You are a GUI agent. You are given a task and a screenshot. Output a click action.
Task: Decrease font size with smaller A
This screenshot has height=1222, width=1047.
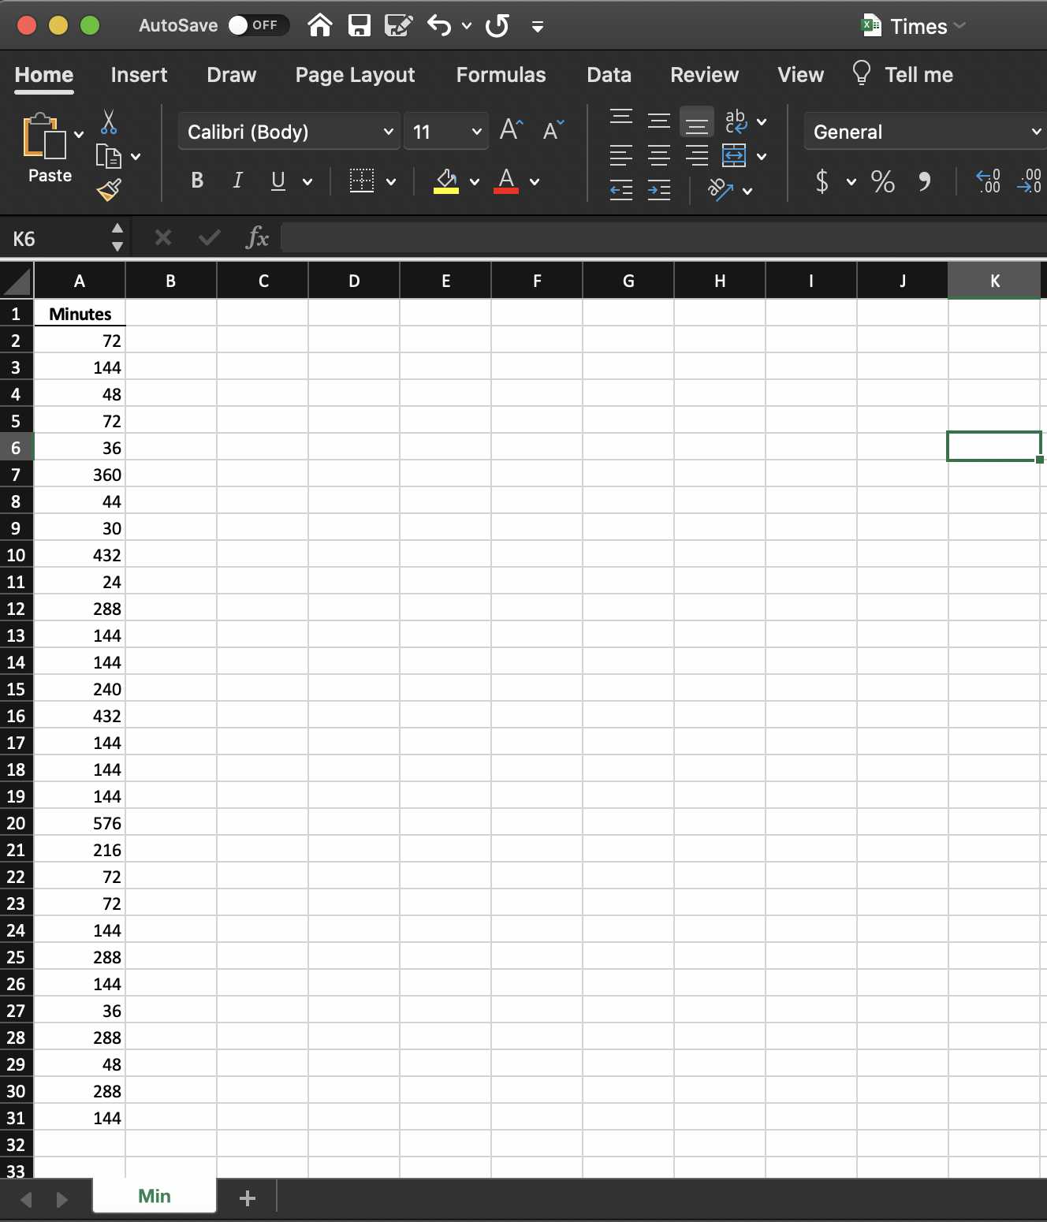pyautogui.click(x=553, y=129)
